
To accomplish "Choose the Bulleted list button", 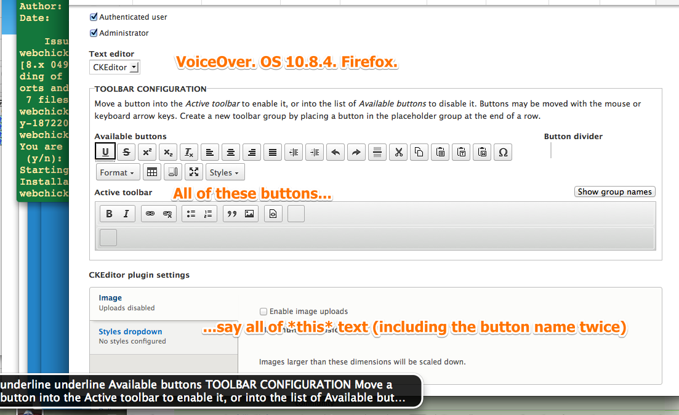I will pos(191,214).
